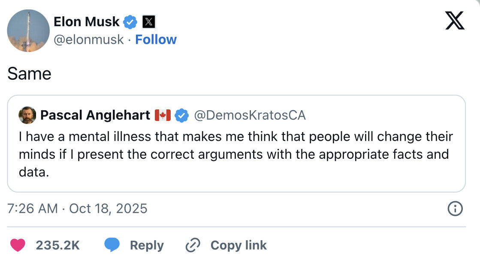Open the @elonmusk handle link

coord(88,39)
